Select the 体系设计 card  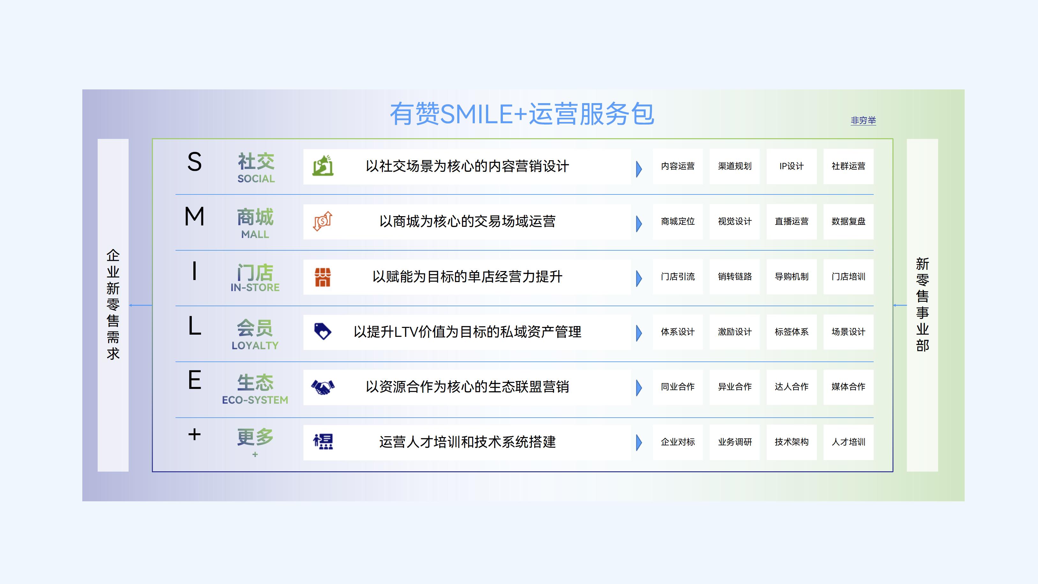[678, 332]
